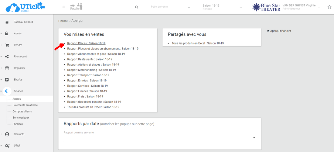Expand the user account menu chevron
The width and height of the screenshot is (334, 152).
(319, 8)
